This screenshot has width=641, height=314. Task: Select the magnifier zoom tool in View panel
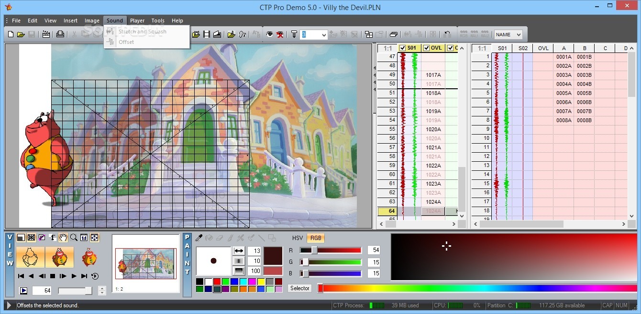click(x=74, y=237)
